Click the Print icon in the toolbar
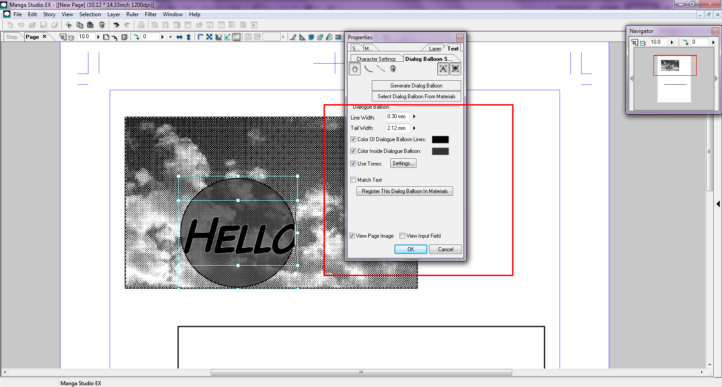Screen dimensions: 722x387 (141, 25)
